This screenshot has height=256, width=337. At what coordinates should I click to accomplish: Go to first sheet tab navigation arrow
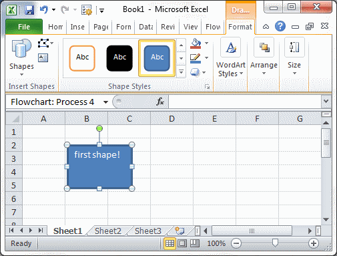pos(11,231)
